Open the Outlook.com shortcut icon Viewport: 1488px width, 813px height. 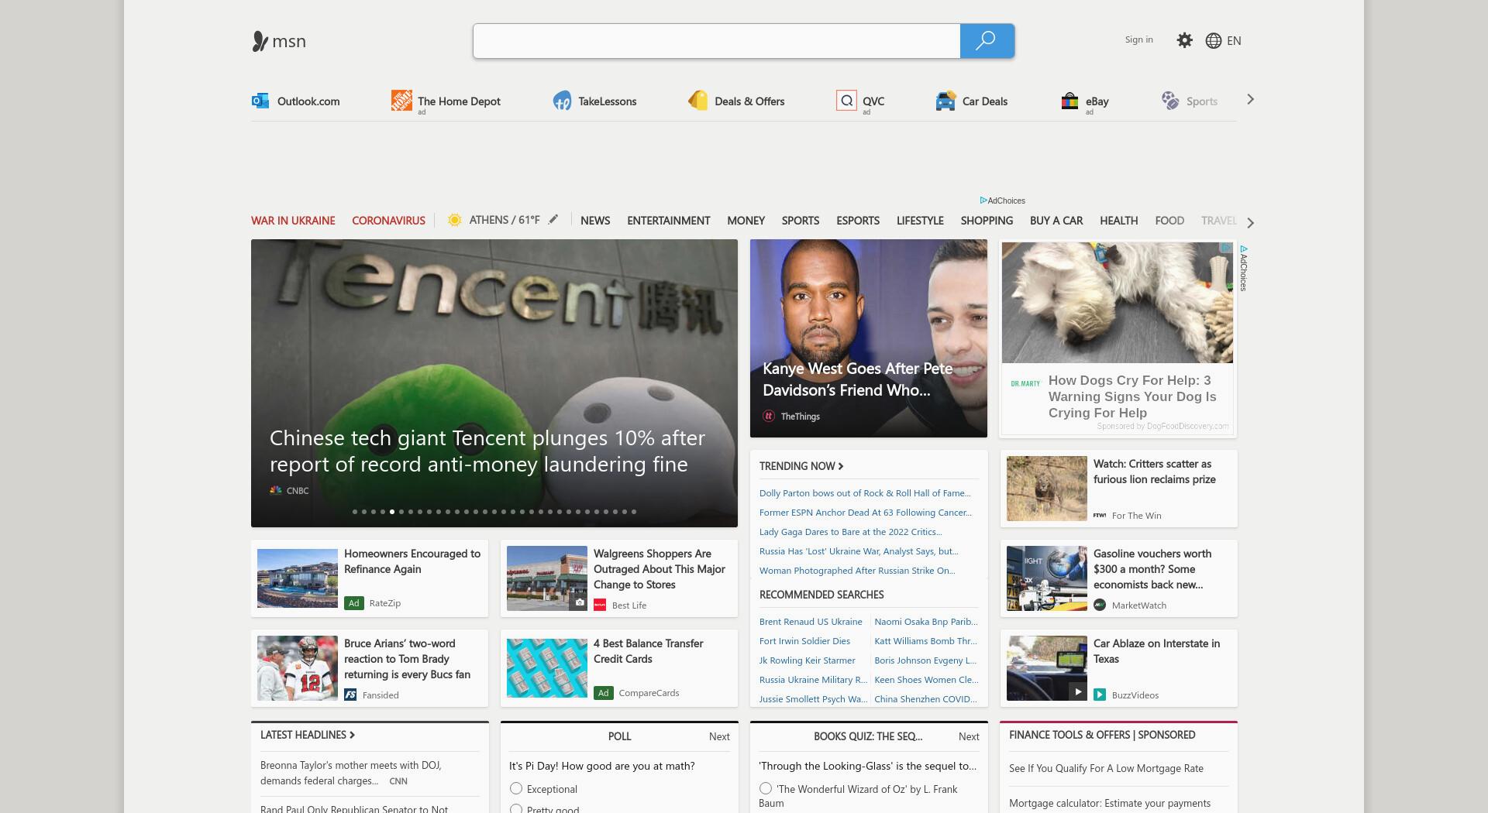coord(260,101)
